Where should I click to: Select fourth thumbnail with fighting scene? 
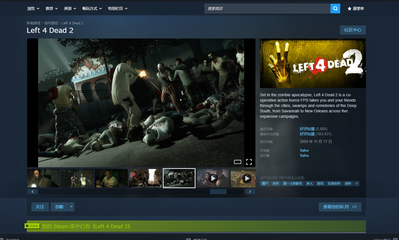(x=145, y=178)
